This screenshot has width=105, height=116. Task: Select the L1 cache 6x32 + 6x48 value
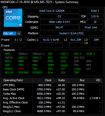pyautogui.click(x=51, y=40)
